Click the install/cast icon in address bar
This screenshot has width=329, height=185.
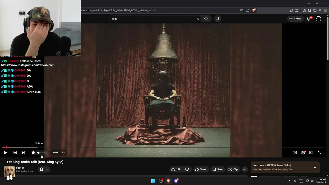coord(242,10)
